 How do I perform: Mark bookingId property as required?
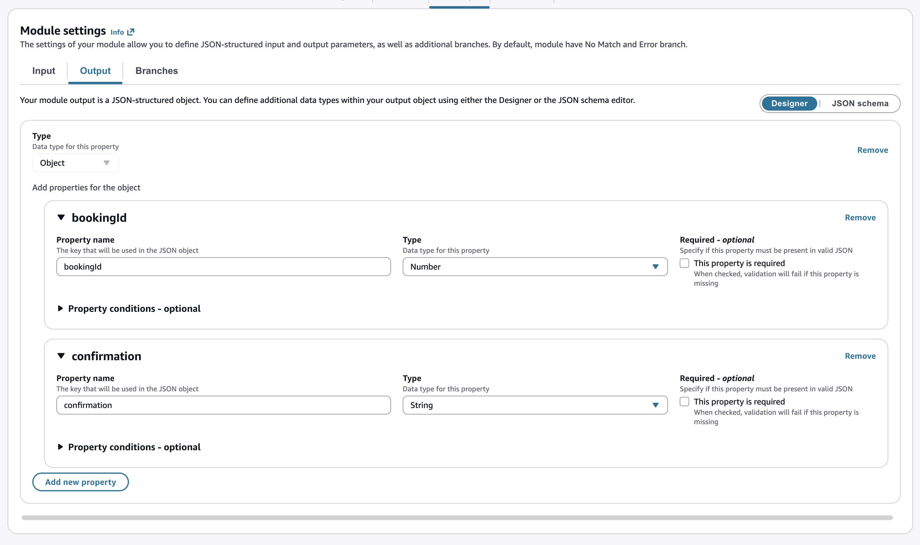(x=684, y=263)
